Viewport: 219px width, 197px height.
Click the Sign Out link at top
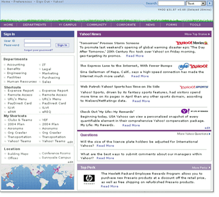click(x=43, y=2)
